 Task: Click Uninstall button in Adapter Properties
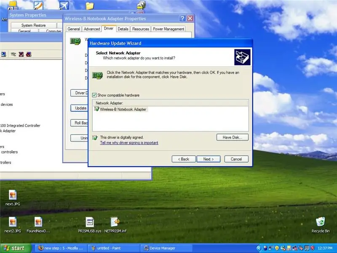[x=79, y=138]
